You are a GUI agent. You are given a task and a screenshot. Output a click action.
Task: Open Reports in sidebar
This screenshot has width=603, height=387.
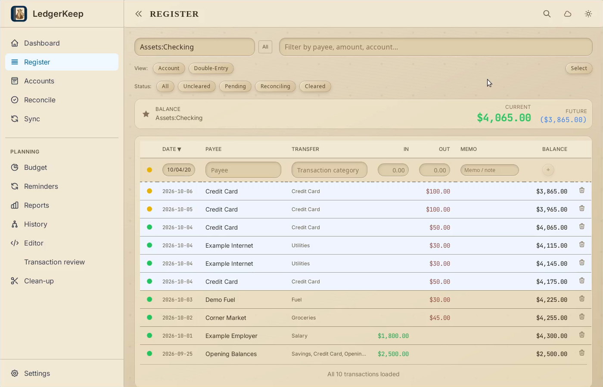pos(62,205)
